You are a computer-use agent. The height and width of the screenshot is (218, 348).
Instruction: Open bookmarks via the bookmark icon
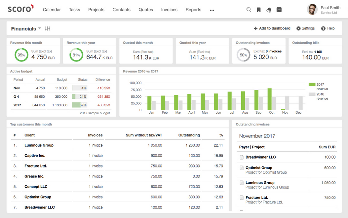click(258, 10)
